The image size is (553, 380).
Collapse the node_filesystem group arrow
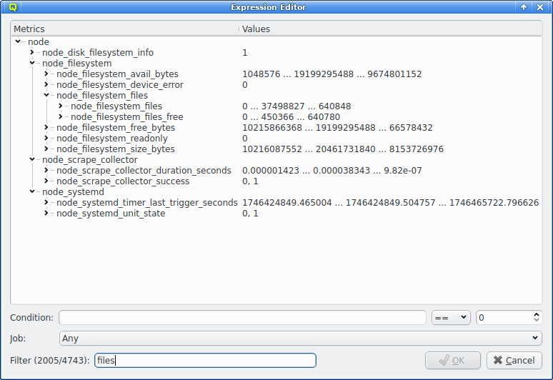tap(32, 63)
